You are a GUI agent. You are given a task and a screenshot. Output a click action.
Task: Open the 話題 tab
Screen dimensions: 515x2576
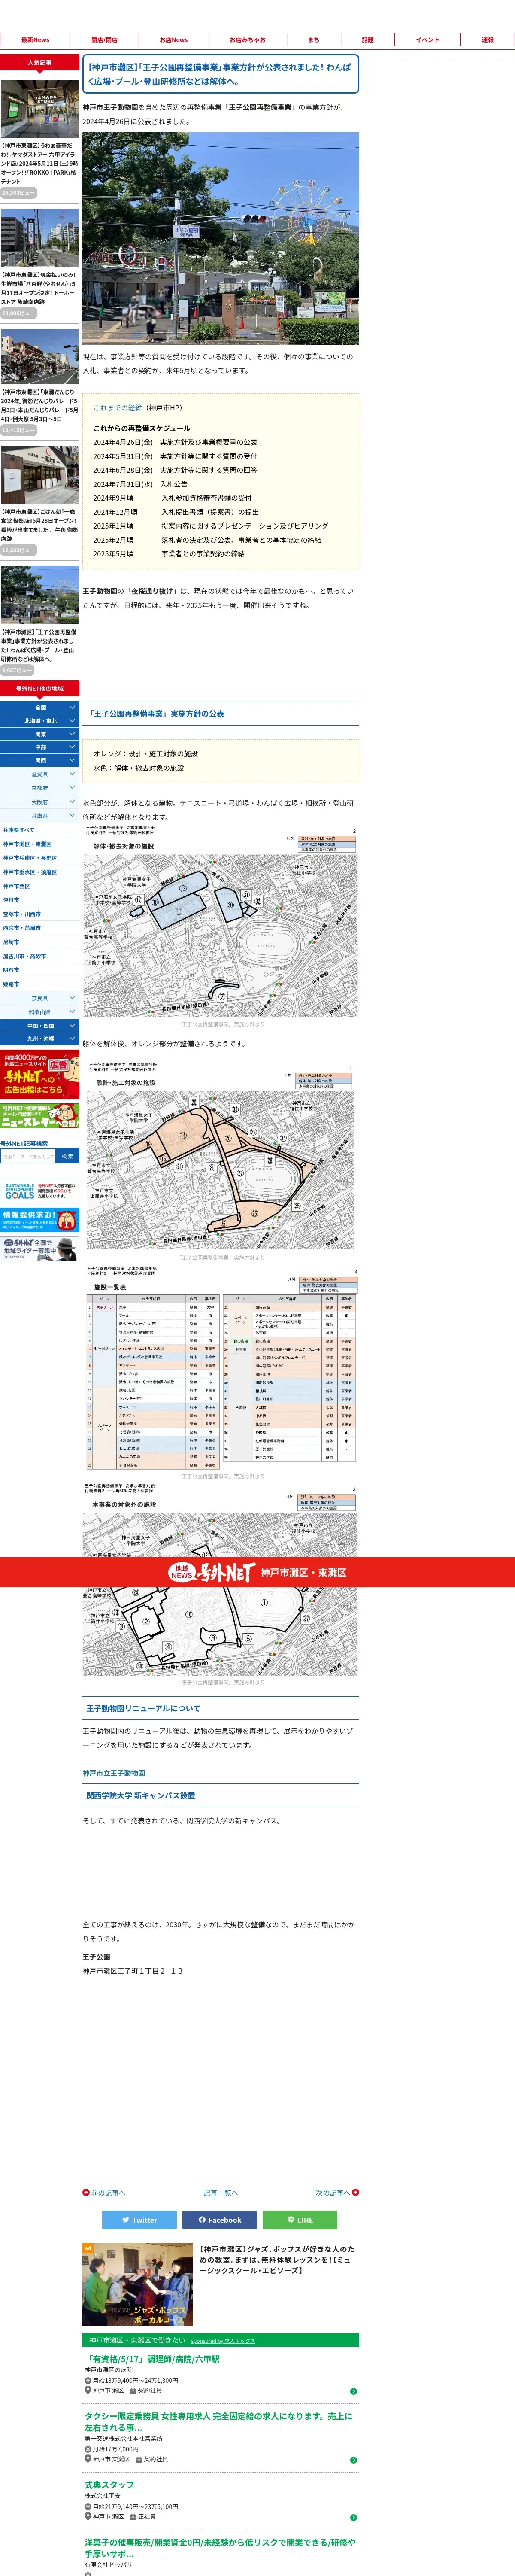pyautogui.click(x=368, y=40)
